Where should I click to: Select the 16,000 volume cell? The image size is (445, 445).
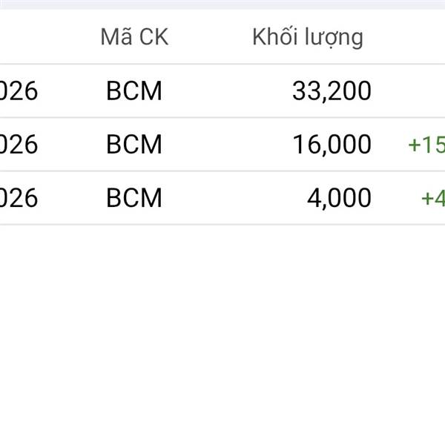332,145
